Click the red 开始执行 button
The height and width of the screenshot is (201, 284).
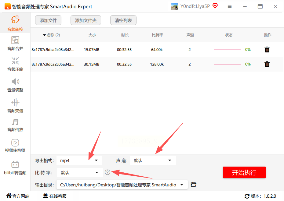(x=244, y=172)
